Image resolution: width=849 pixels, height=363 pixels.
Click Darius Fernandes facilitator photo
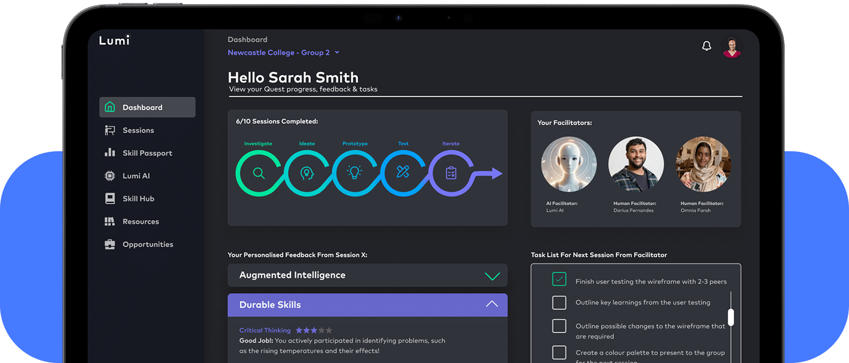[x=636, y=165]
